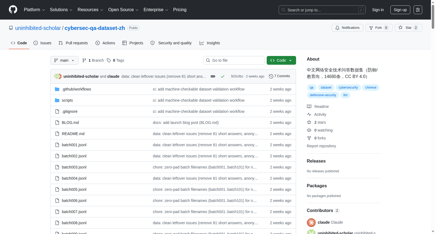Open batch002.jsonl file icon
The width and height of the screenshot is (435, 234).
57,156
